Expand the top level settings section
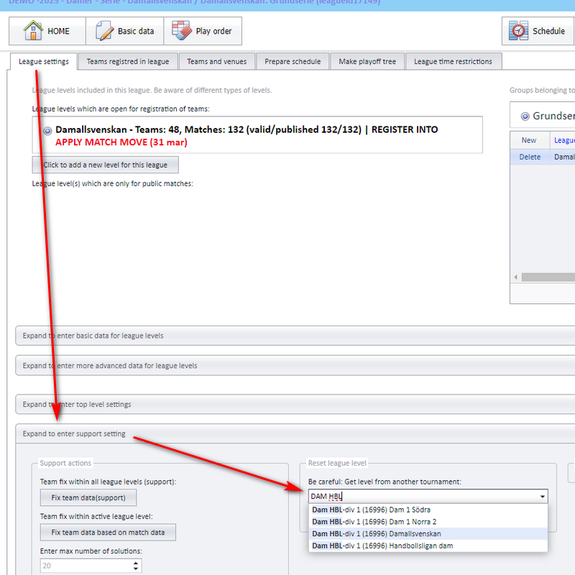 point(295,404)
